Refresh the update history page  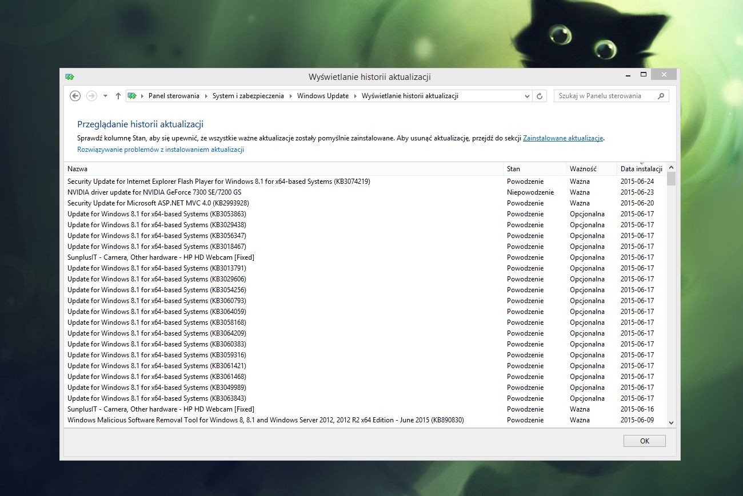540,96
